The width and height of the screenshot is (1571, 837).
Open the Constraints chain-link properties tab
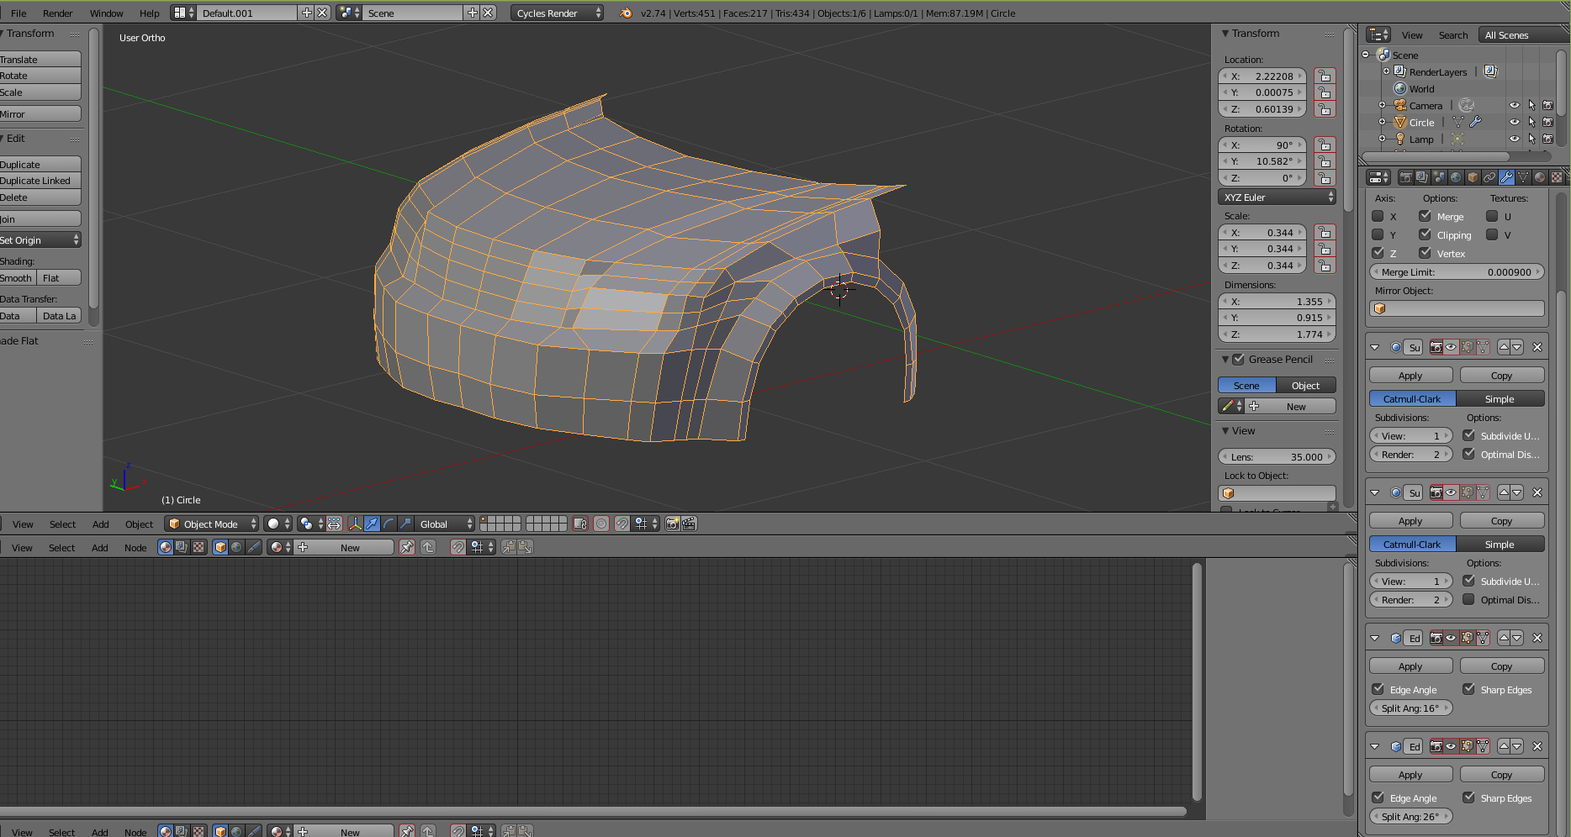click(x=1489, y=177)
